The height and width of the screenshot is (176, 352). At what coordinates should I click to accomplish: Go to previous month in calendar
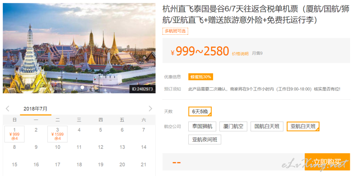(8, 109)
